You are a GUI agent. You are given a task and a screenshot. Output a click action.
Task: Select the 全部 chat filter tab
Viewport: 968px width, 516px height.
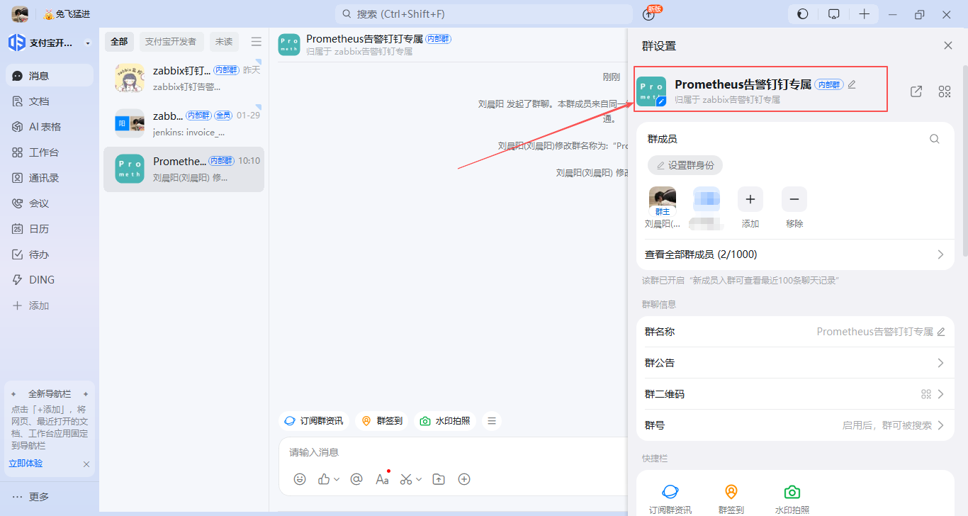tap(119, 42)
